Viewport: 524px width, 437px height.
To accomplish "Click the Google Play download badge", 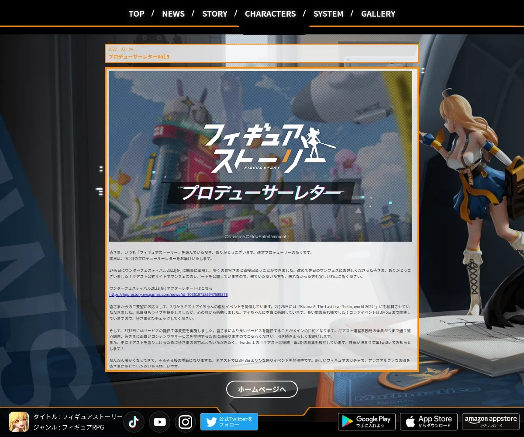I will [367, 422].
